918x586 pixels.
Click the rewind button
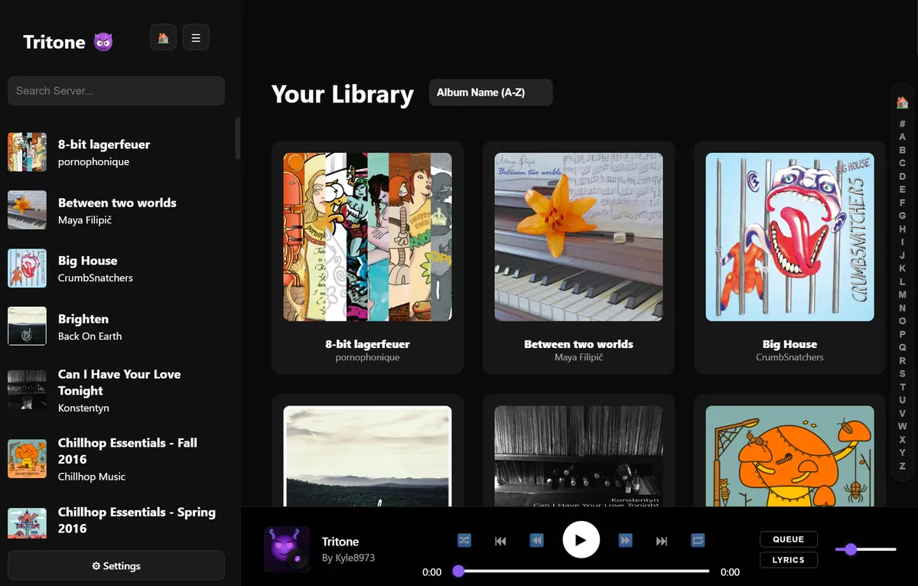537,541
